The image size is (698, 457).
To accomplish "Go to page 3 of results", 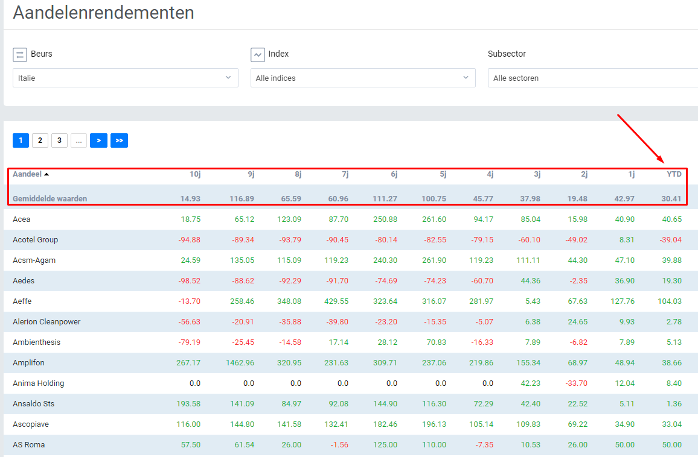I will point(59,140).
